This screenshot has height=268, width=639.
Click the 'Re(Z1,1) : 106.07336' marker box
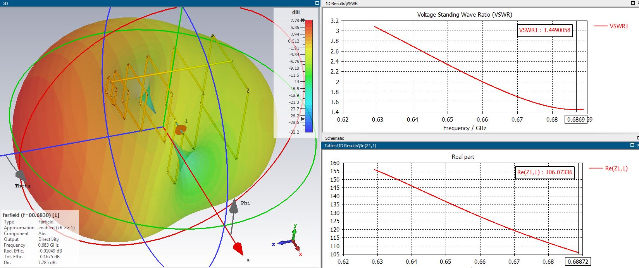tap(544, 172)
